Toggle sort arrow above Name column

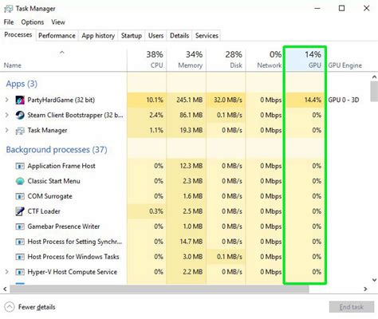click(x=62, y=53)
